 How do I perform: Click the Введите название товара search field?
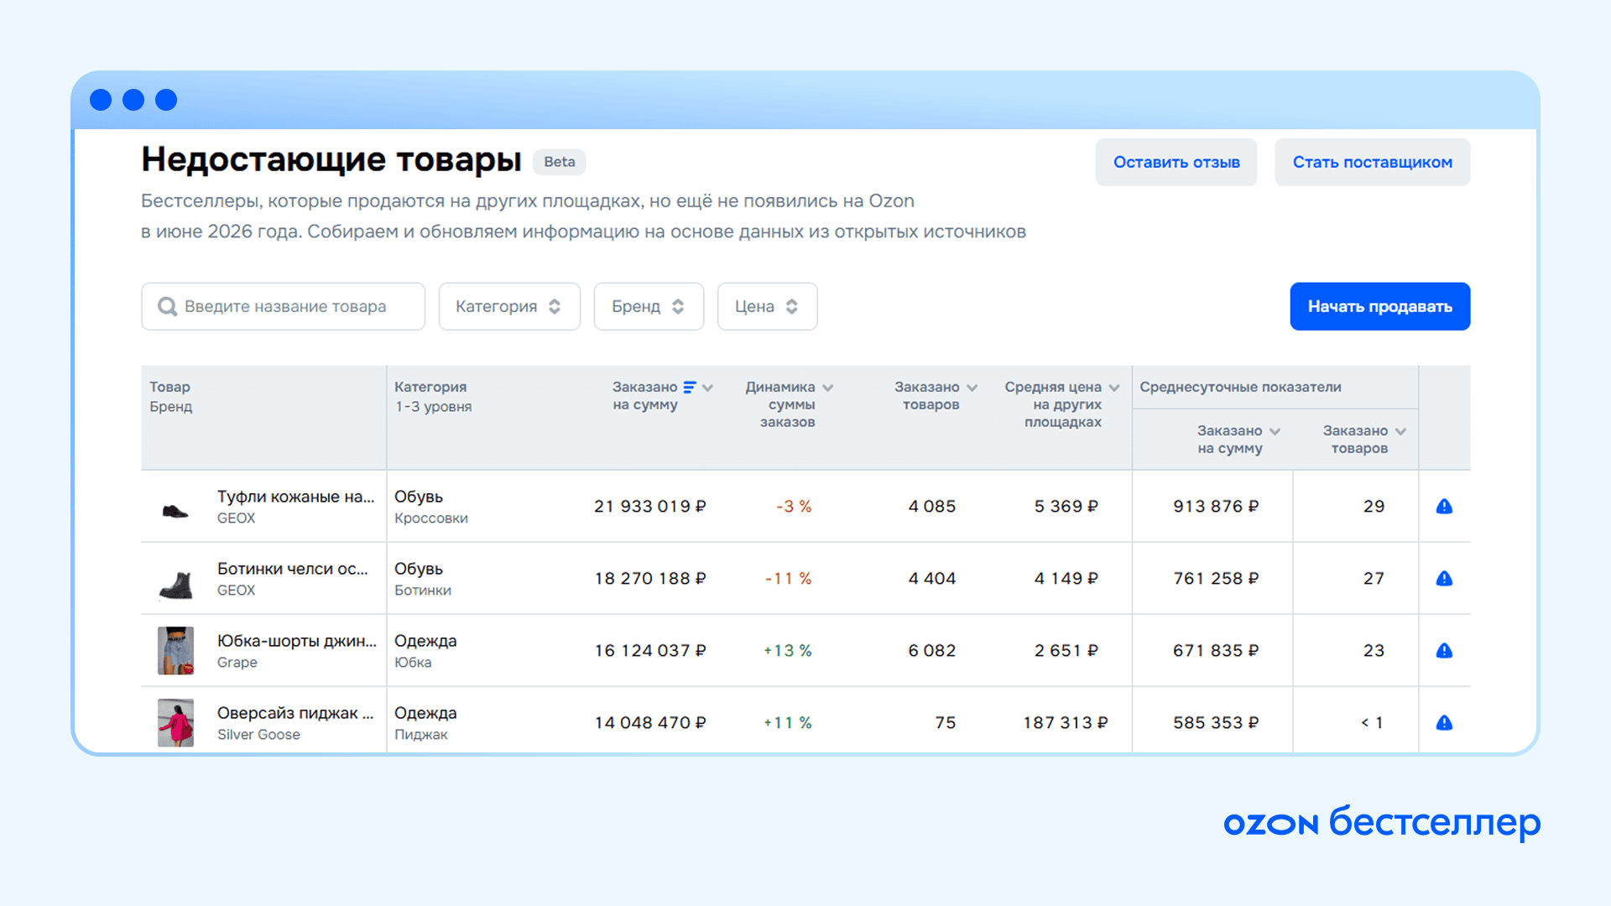284,306
